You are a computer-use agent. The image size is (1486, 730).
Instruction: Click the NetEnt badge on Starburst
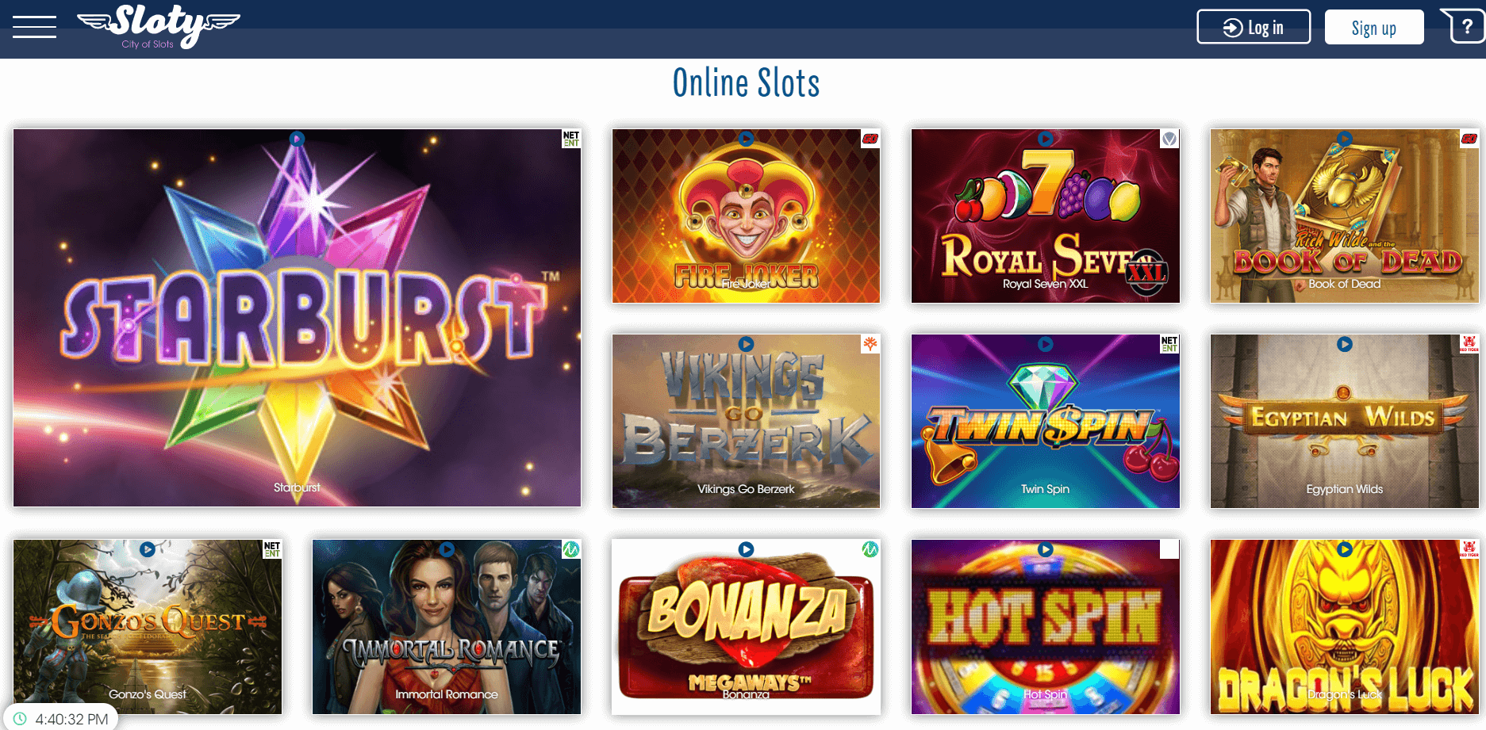click(571, 139)
